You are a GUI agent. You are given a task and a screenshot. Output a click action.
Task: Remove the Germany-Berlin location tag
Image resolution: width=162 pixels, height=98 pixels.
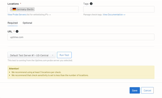pyautogui.click(x=11, y=9)
